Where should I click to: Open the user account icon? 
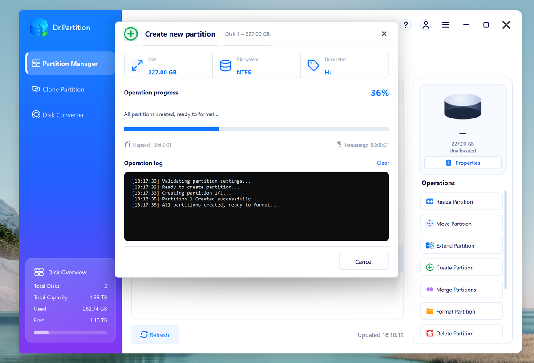(x=426, y=25)
